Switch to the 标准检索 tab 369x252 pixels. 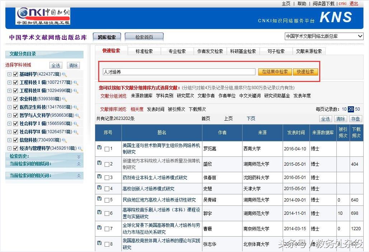coord(144,51)
